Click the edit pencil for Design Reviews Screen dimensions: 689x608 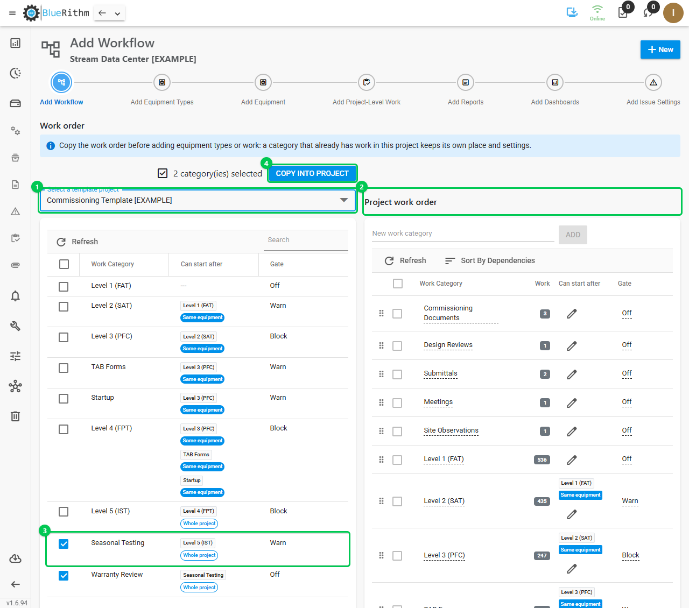(572, 345)
